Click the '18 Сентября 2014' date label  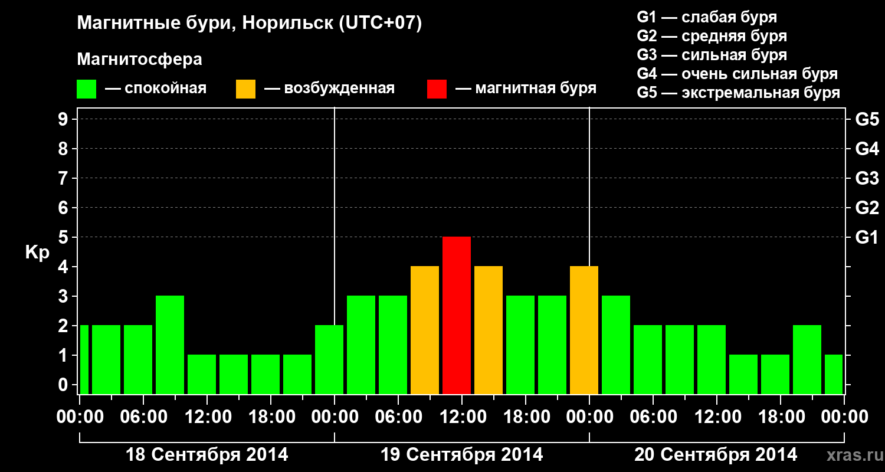[207, 455]
